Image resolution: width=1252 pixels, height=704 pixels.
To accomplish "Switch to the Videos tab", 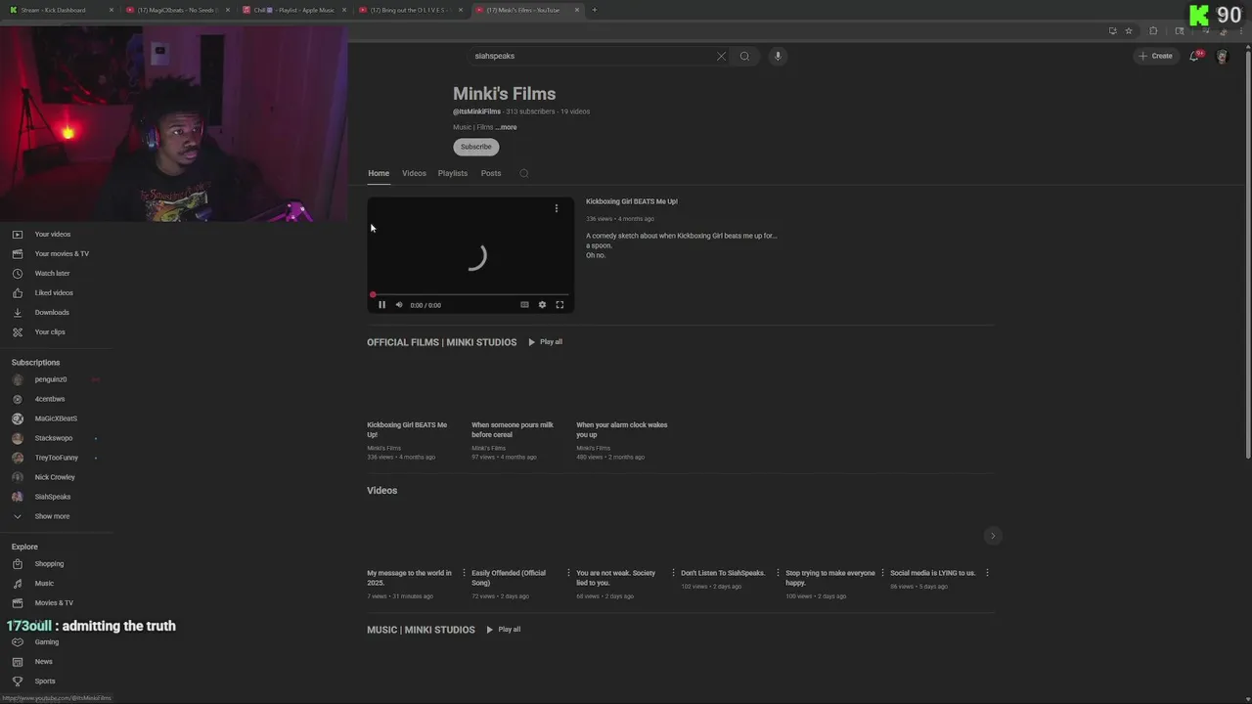I will click(414, 173).
